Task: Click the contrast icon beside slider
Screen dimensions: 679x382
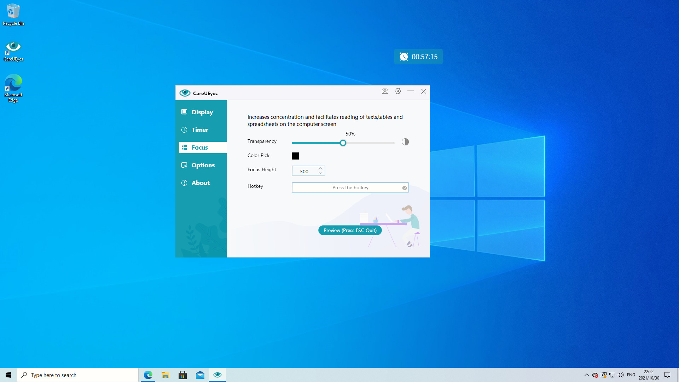Action: tap(405, 142)
